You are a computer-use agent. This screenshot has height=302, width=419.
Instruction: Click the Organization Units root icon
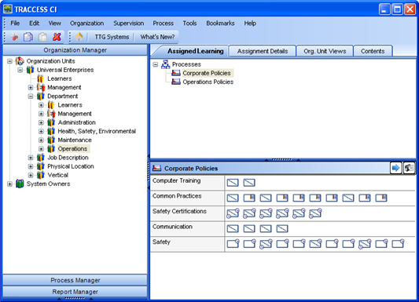pyautogui.click(x=20, y=61)
